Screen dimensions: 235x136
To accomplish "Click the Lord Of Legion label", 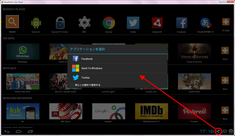I will point(108,91).
